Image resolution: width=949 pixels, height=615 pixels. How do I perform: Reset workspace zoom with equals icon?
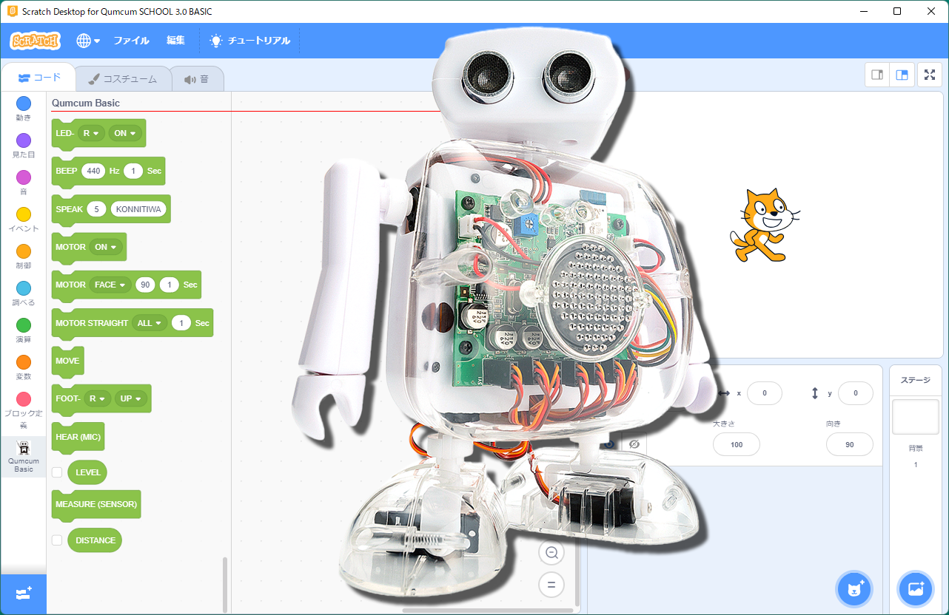551,585
